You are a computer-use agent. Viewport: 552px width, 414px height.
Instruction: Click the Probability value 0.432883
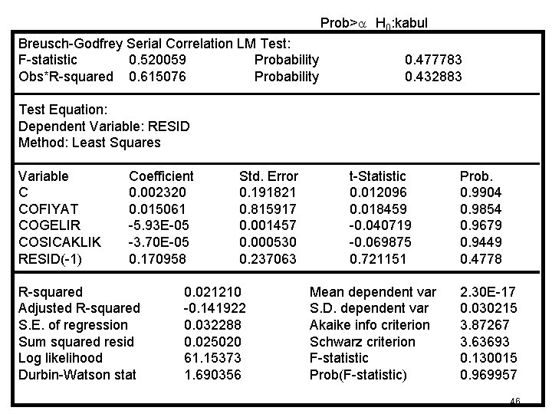pos(433,77)
